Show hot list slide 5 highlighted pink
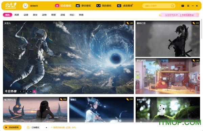The image size is (203, 131). click(34, 91)
